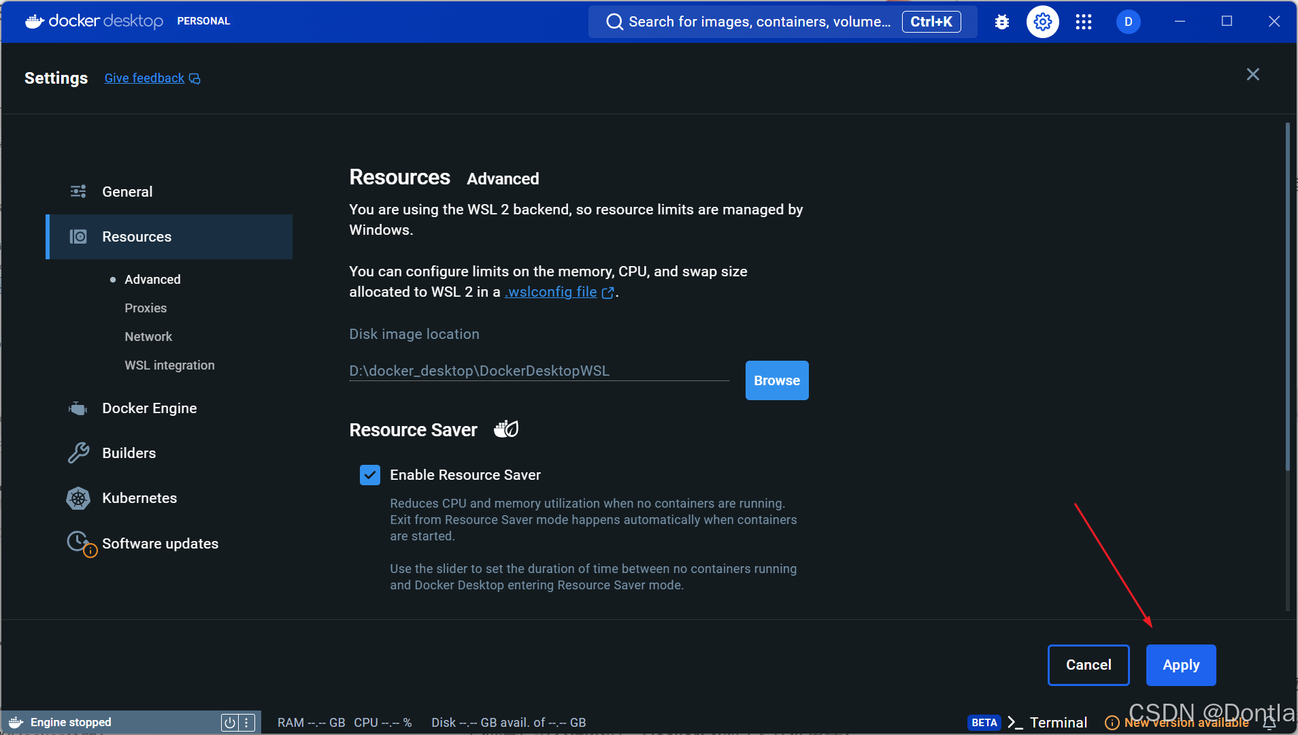
Task: Click the search images and containers box
Action: coord(782,22)
